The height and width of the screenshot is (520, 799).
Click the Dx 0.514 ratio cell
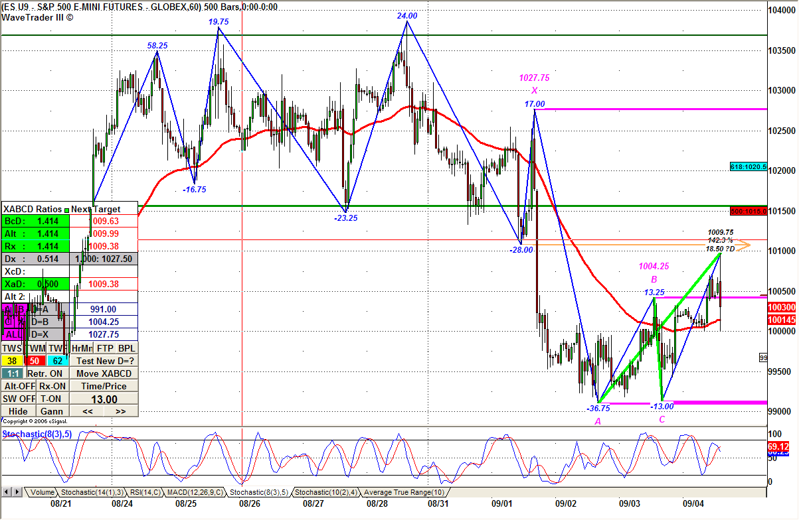coord(35,259)
